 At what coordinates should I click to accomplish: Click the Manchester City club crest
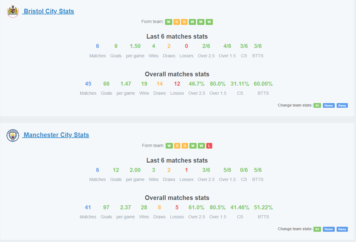(13, 135)
